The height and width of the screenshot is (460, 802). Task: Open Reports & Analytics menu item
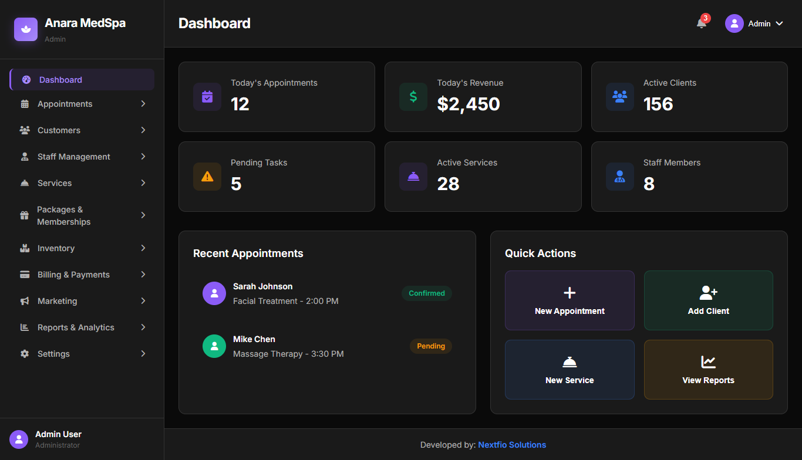tap(76, 327)
